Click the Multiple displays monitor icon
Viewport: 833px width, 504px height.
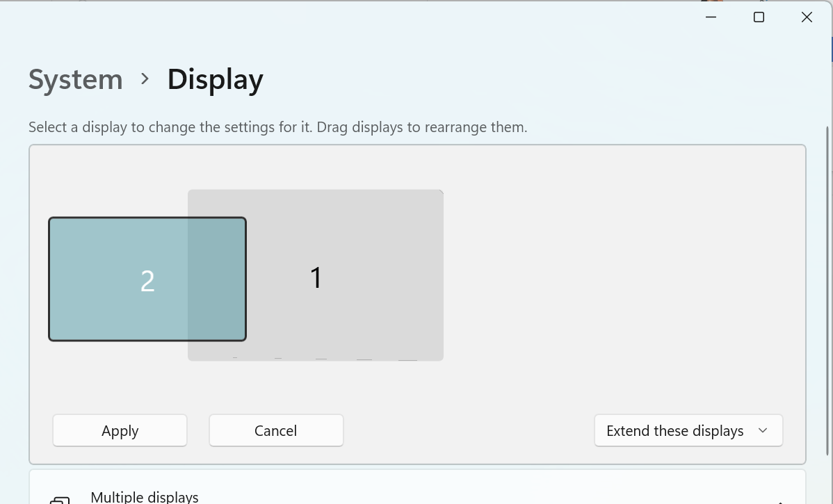(60, 499)
